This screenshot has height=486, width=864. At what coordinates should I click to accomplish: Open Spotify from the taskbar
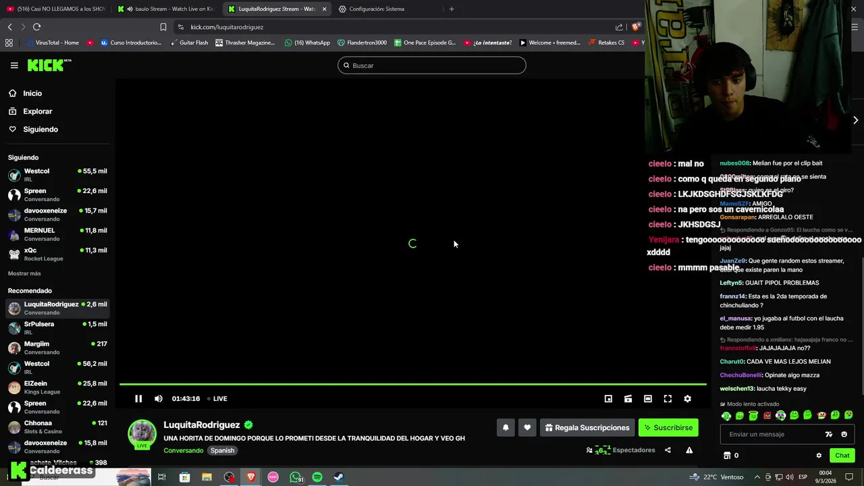coord(317,477)
